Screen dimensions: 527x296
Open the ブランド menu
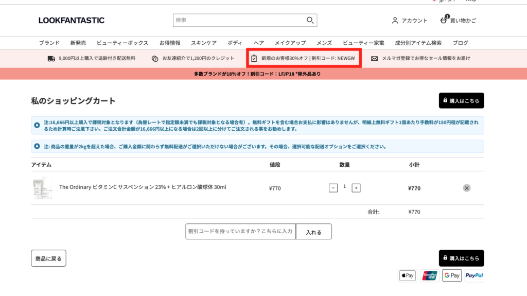pos(49,43)
